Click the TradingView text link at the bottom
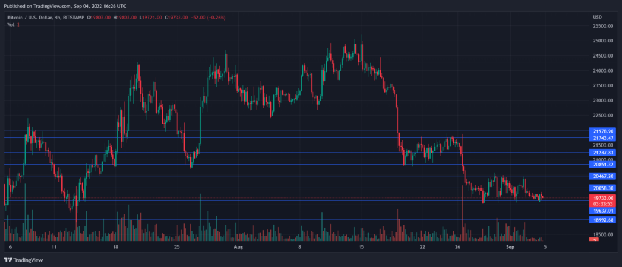 coord(28,260)
